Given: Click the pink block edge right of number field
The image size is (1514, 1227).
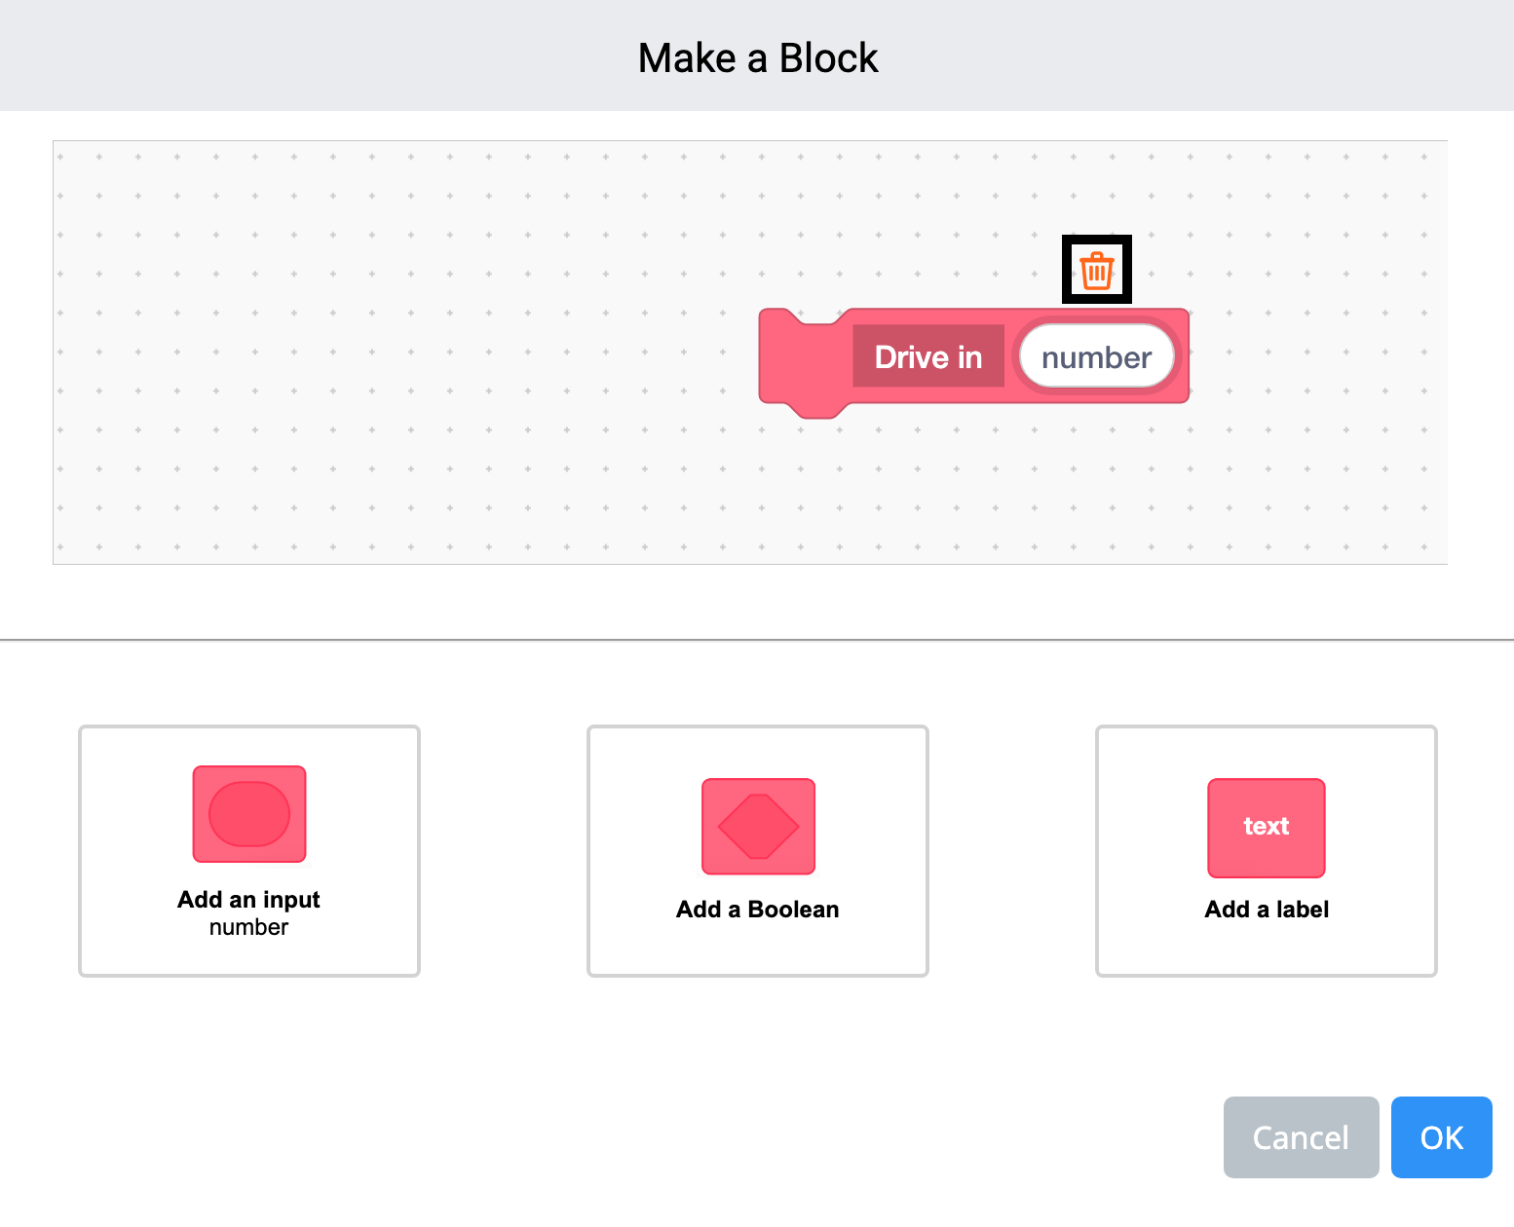Looking at the screenshot, I should [1184, 356].
